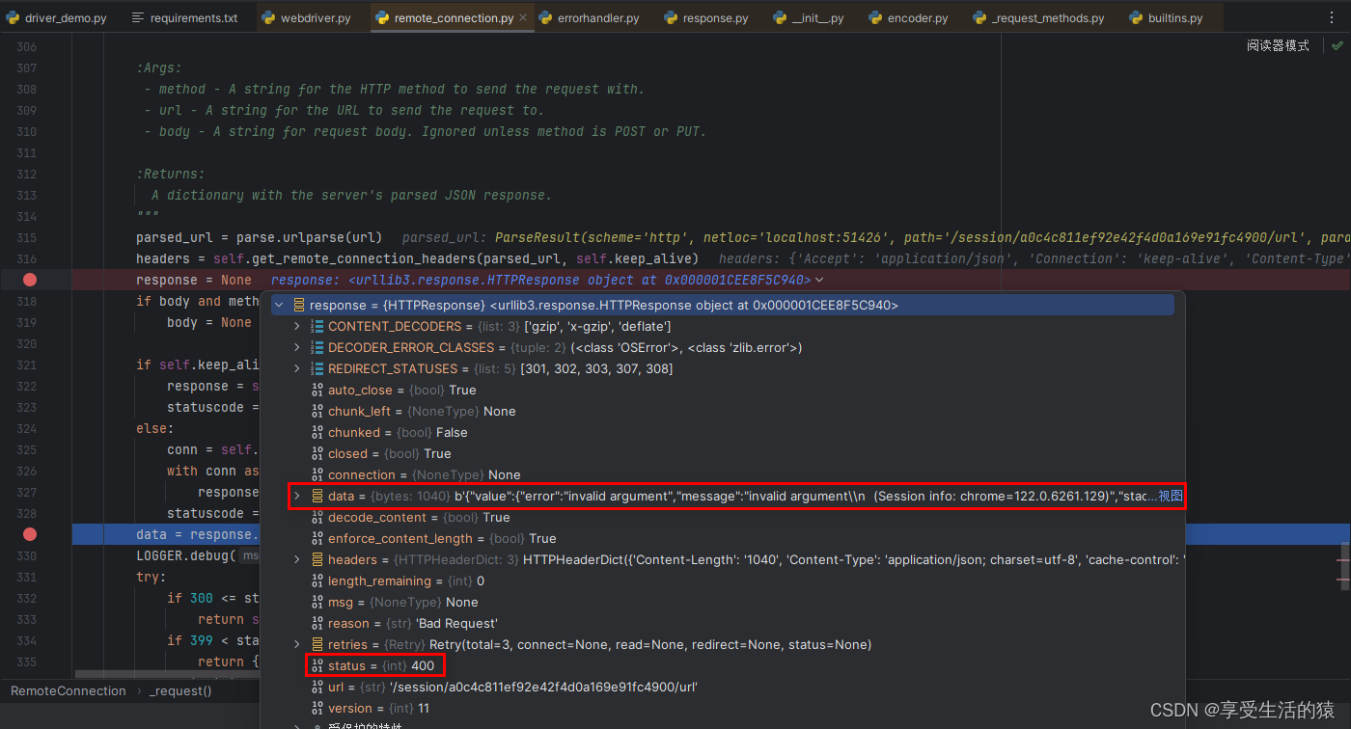Toggle 阅读器模式 reader mode

1278,44
